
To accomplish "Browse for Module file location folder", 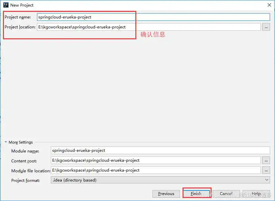I will tap(266, 170).
